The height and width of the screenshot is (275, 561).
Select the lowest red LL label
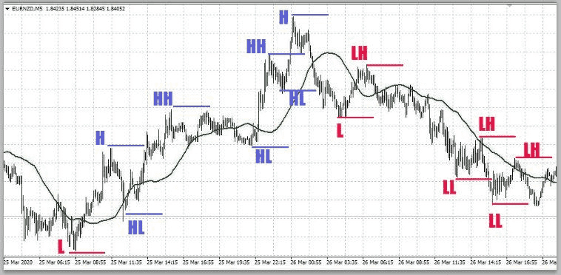coord(495,221)
